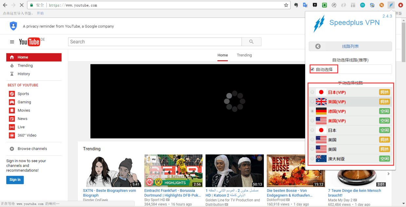Select the 澳大利亚 route radio button
406x207 pixels.
pyautogui.click(x=312, y=159)
